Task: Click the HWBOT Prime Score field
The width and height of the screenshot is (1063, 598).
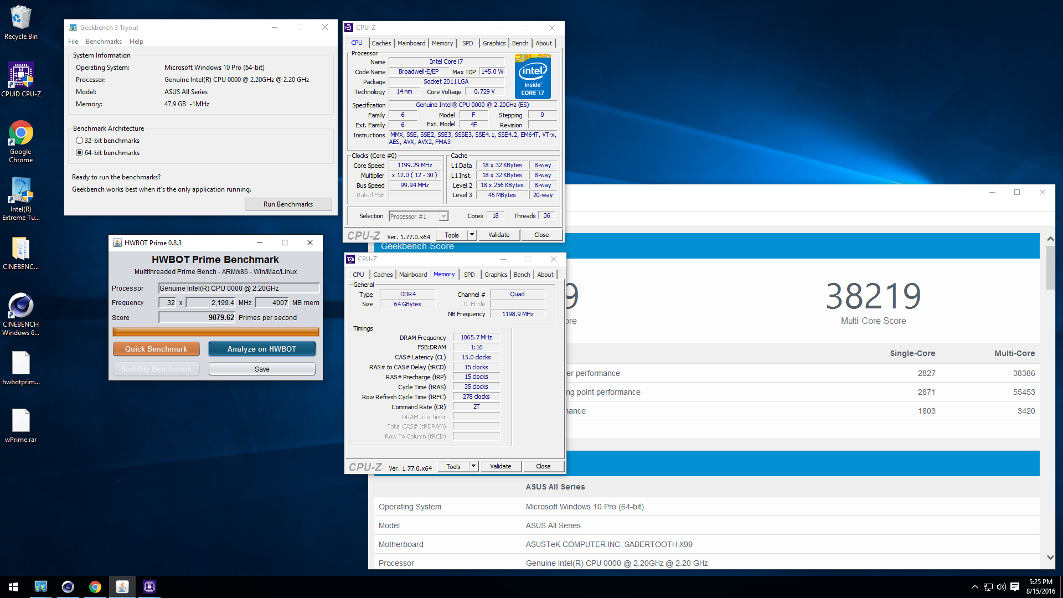Action: point(197,317)
